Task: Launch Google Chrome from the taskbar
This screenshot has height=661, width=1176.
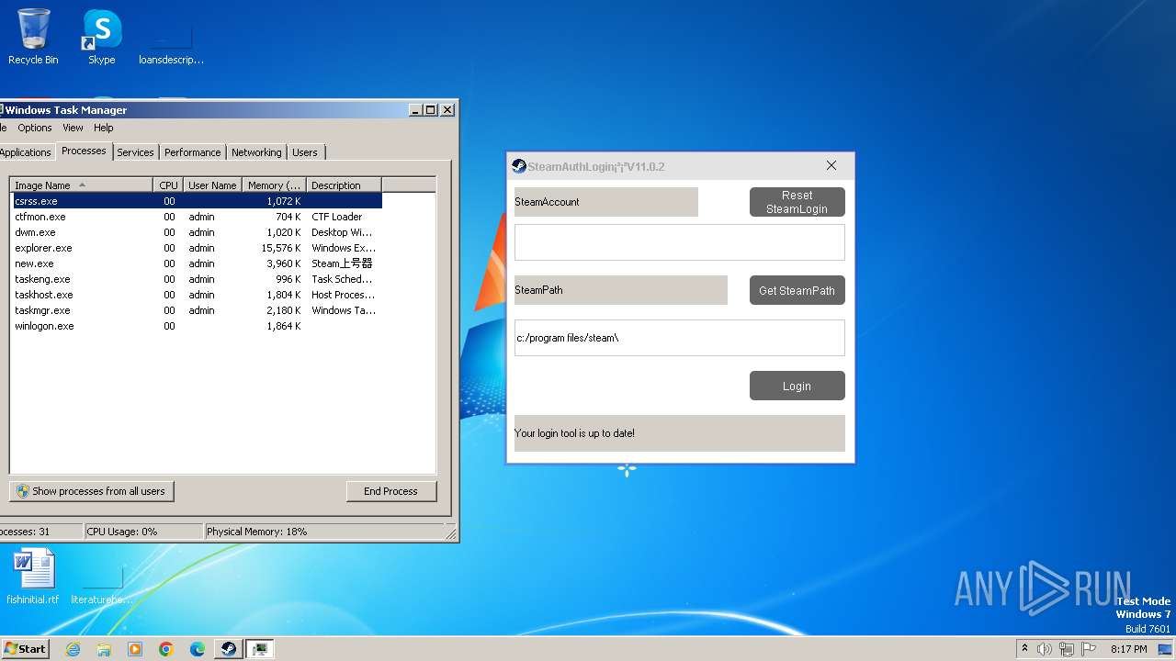Action: click(x=166, y=649)
